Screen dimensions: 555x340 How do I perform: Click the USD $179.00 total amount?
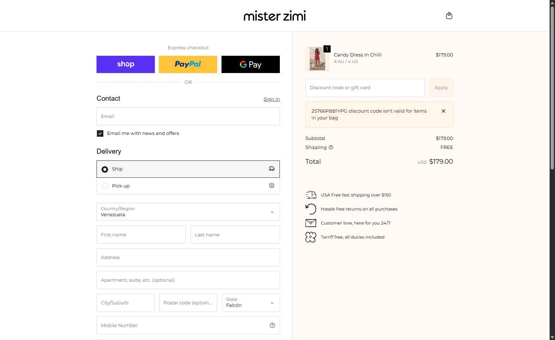(435, 162)
